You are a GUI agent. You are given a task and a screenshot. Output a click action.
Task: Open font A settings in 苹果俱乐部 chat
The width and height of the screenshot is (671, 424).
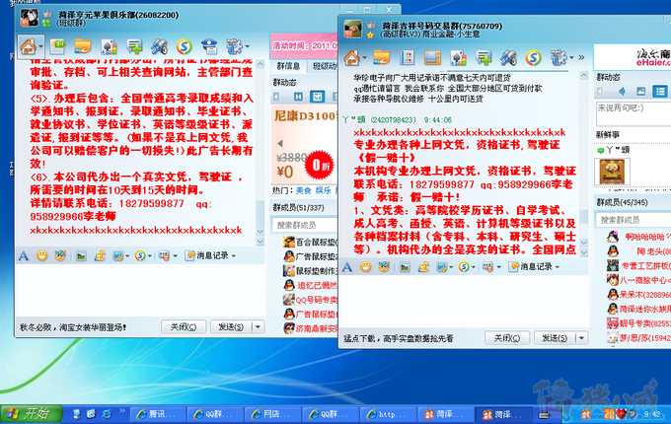[24, 256]
